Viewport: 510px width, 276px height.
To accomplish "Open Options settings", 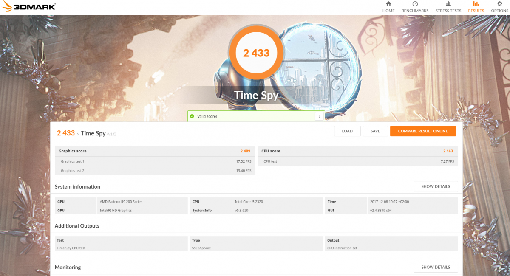I will point(499,7).
